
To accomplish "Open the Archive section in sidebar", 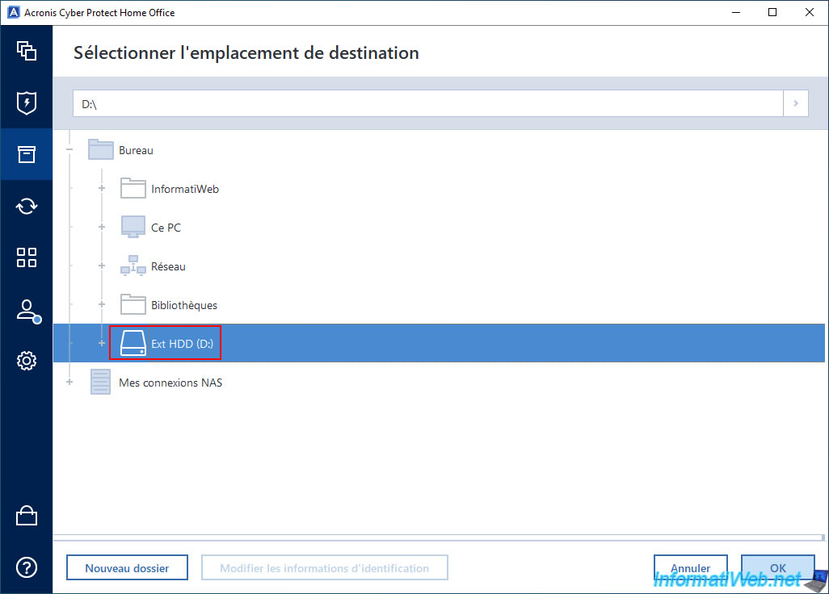I will 27,154.
